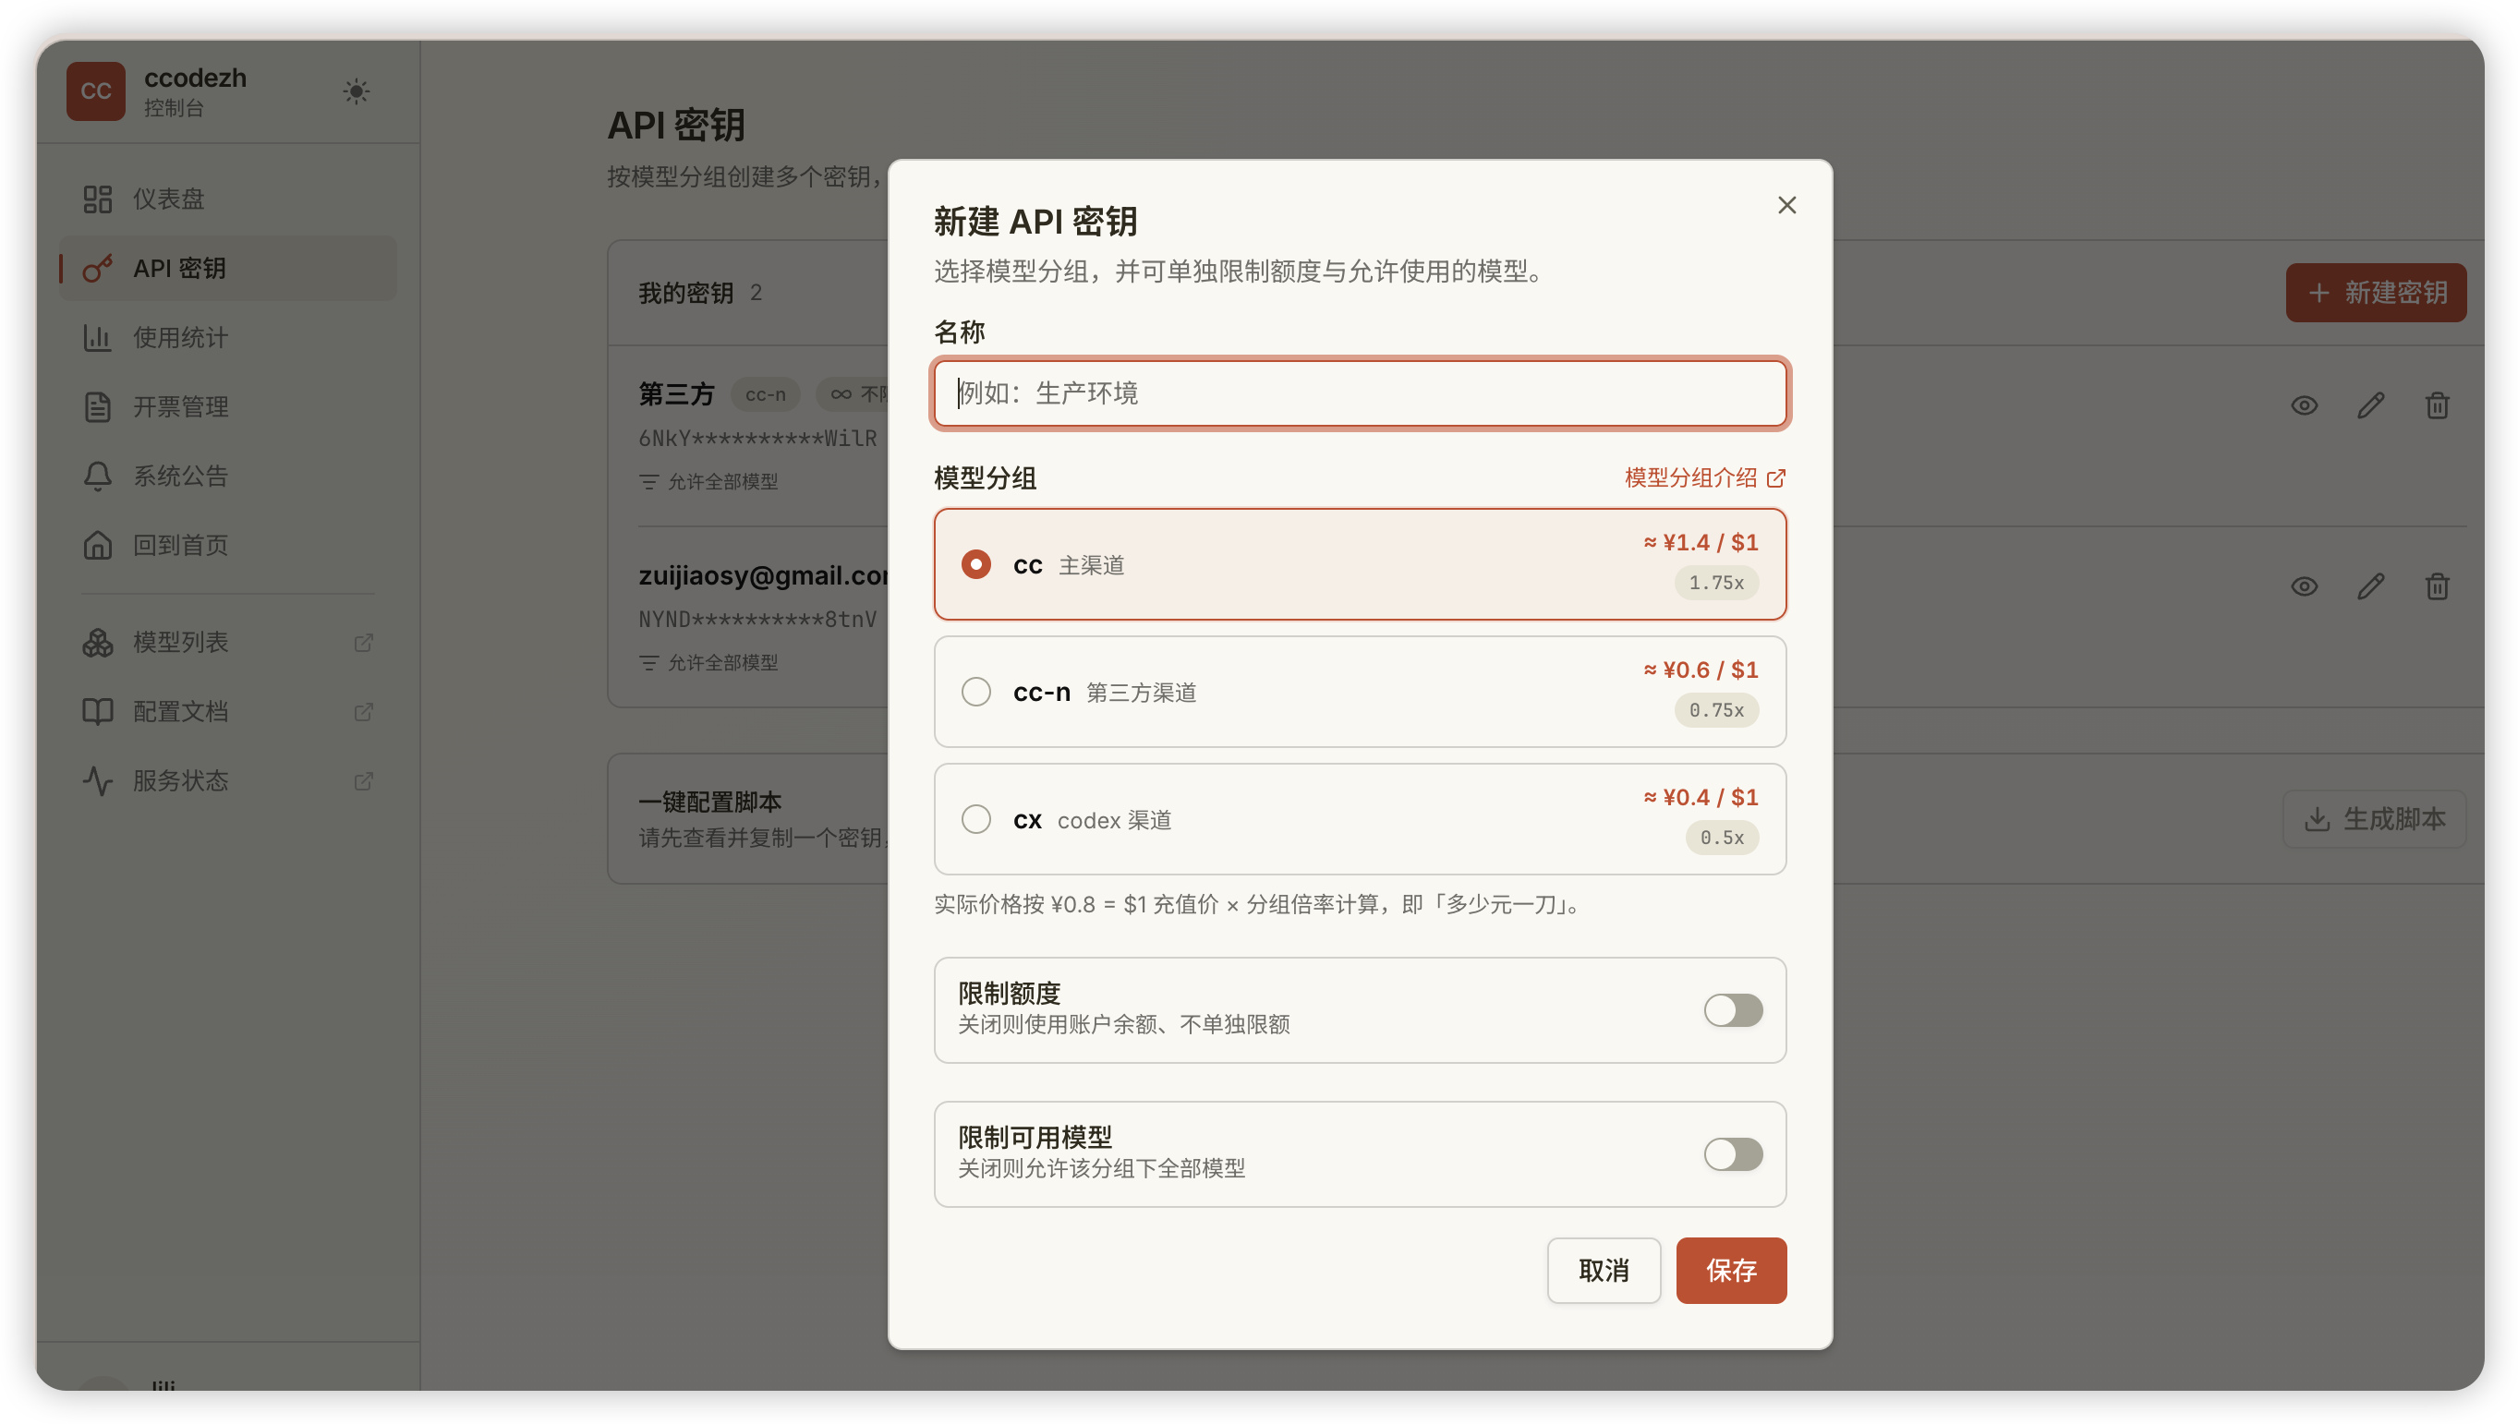Delete the 第三方 key via the trash icon
This screenshot has width=2518, height=1424.
point(2437,404)
